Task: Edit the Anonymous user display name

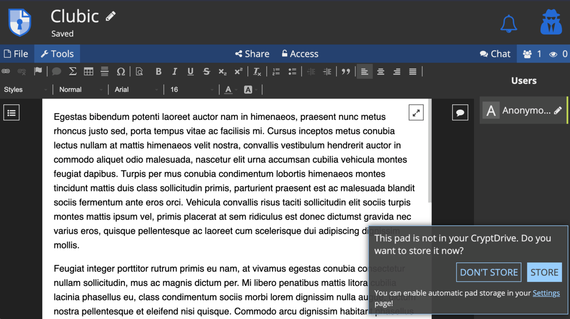Action: [558, 110]
